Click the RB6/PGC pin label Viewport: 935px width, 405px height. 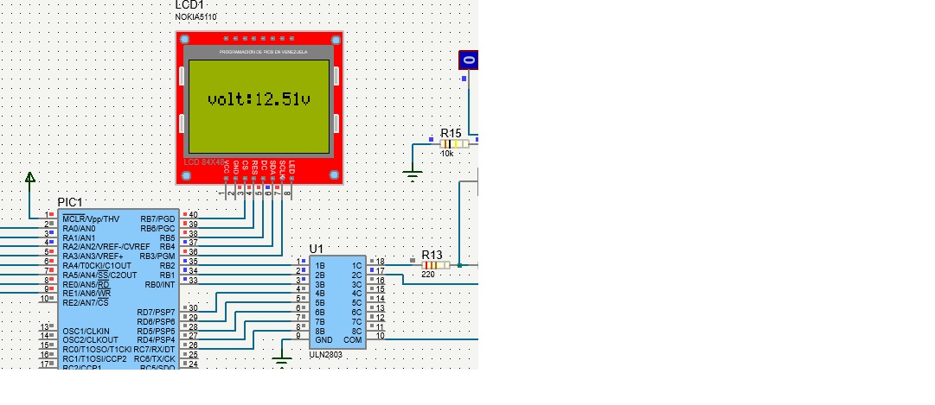pos(158,228)
